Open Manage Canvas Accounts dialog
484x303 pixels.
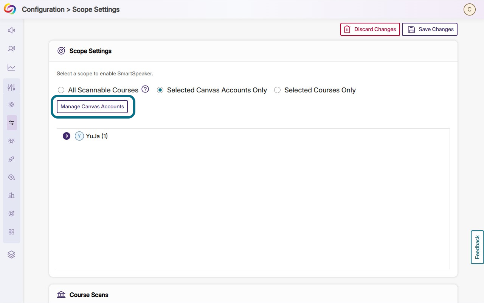pos(92,107)
